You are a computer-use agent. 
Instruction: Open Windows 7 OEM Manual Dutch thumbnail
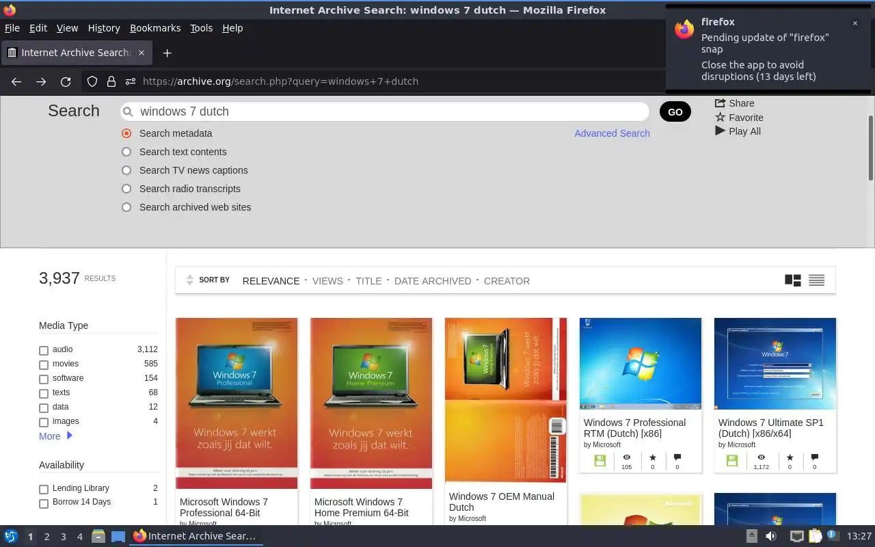point(506,400)
